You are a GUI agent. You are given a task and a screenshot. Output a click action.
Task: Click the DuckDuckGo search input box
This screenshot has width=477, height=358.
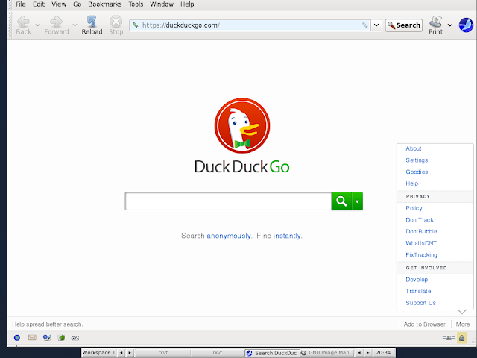click(x=228, y=201)
